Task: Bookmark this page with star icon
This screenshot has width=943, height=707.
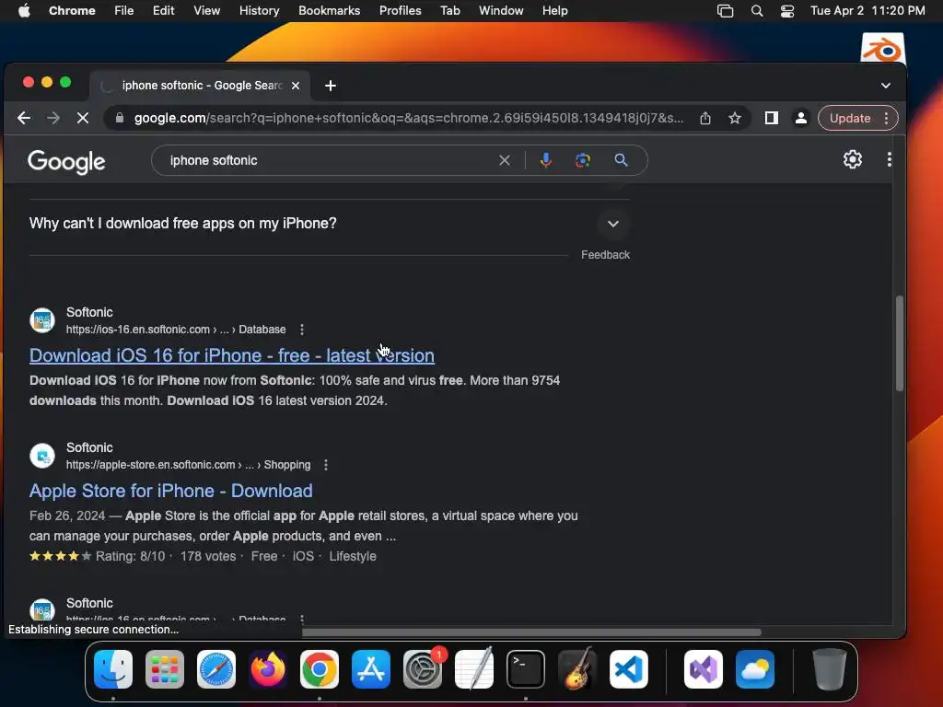Action: 735,118
